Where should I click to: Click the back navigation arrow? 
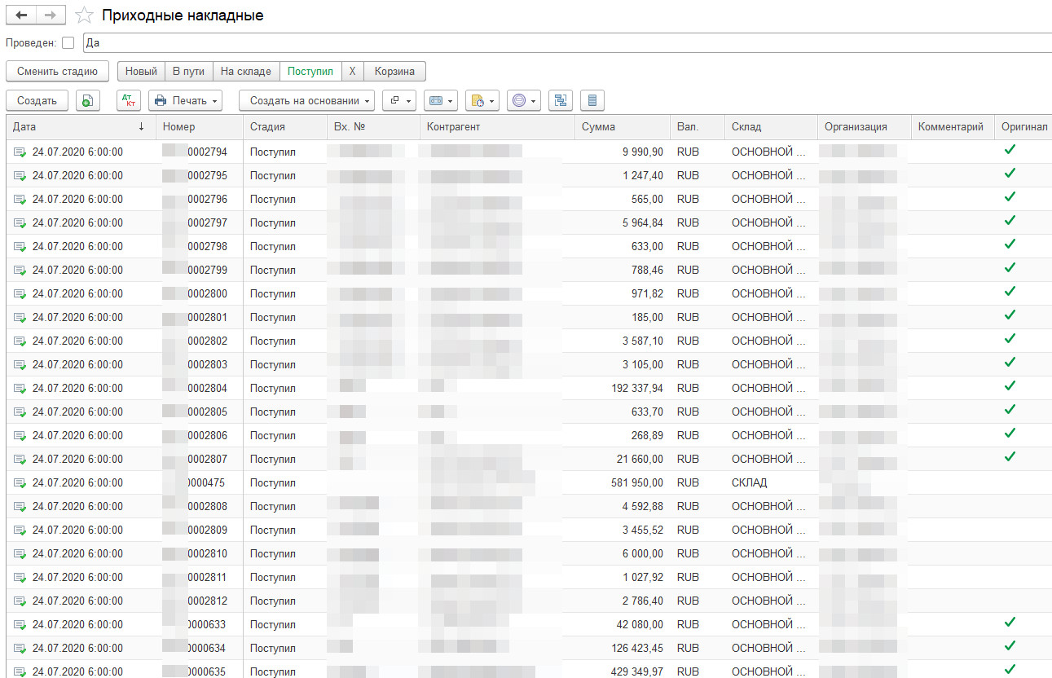21,15
